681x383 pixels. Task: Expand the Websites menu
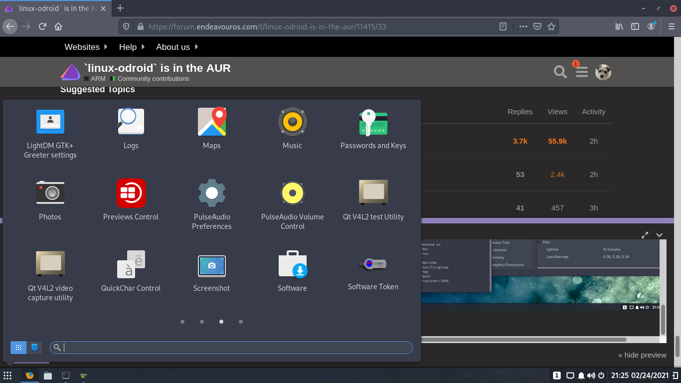pos(86,47)
